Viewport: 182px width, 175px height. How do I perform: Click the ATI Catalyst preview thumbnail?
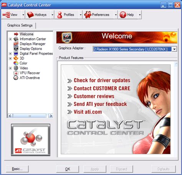(x=31, y=140)
